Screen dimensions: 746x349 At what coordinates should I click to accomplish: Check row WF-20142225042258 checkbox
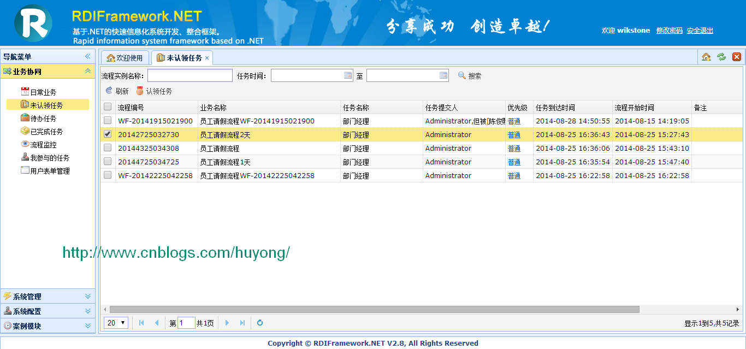point(108,175)
